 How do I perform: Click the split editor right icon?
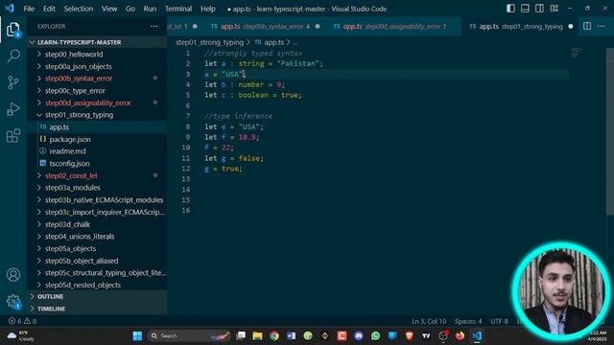pyautogui.click(x=587, y=26)
